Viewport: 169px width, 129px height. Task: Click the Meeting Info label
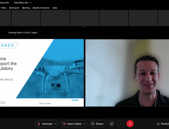[4, 3]
